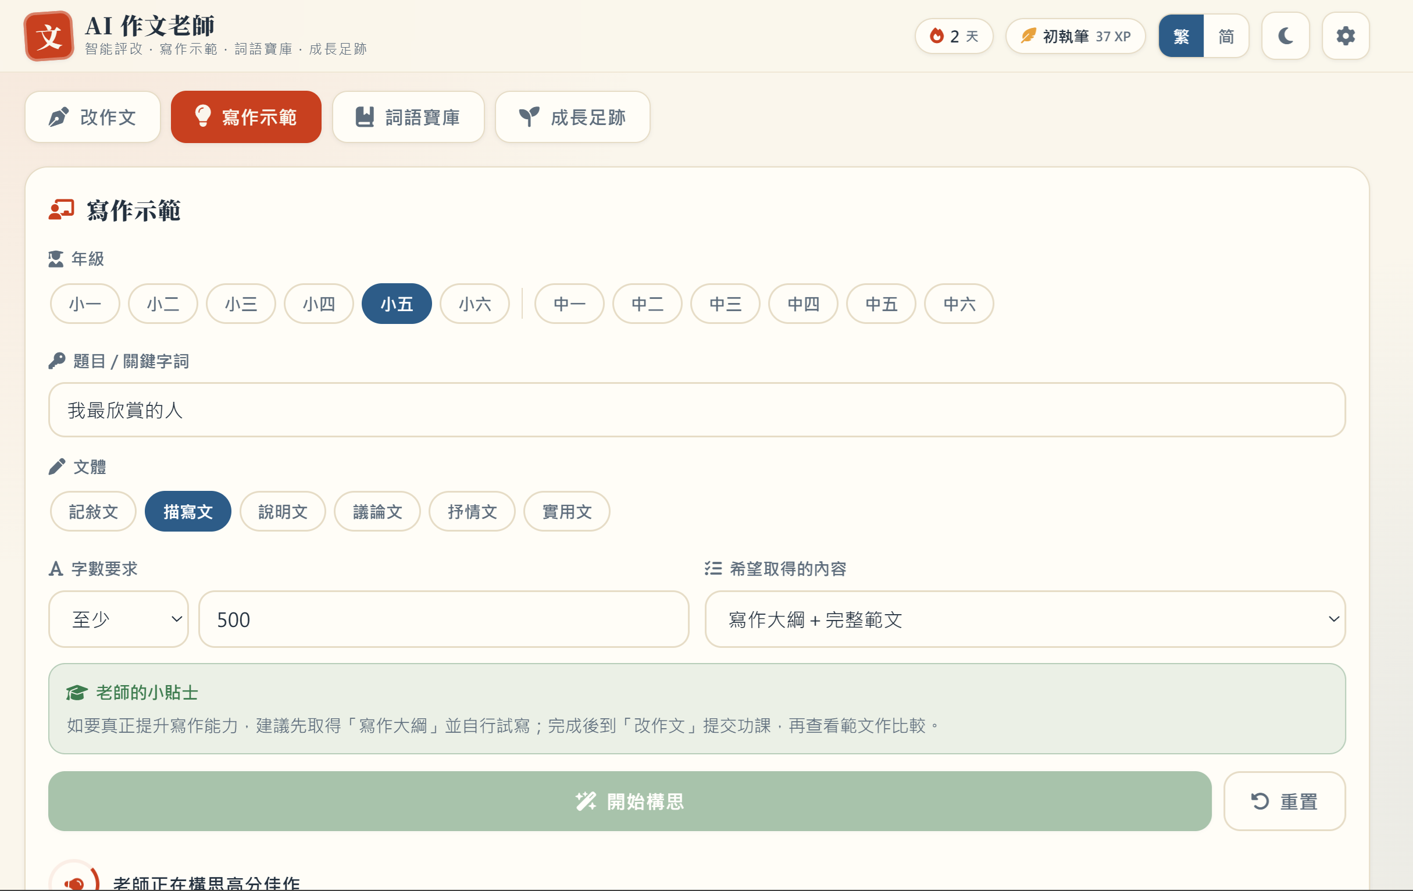Viewport: 1413px width, 891px height.
Task: Click the teacher icon beside 寫作示範 heading
Action: coord(61,210)
